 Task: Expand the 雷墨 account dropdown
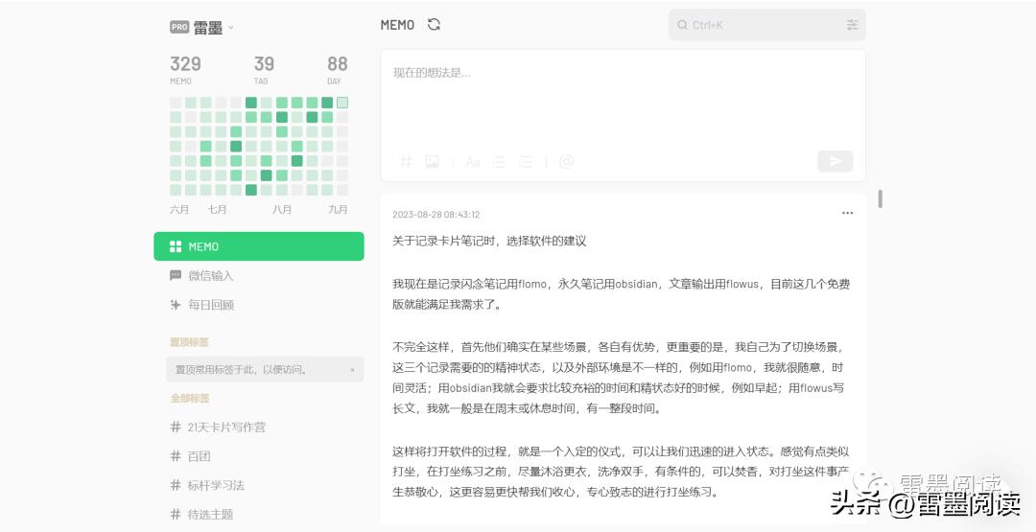(231, 28)
